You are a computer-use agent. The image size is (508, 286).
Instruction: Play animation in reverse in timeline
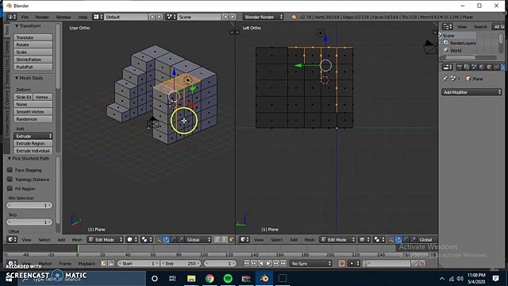point(261,263)
